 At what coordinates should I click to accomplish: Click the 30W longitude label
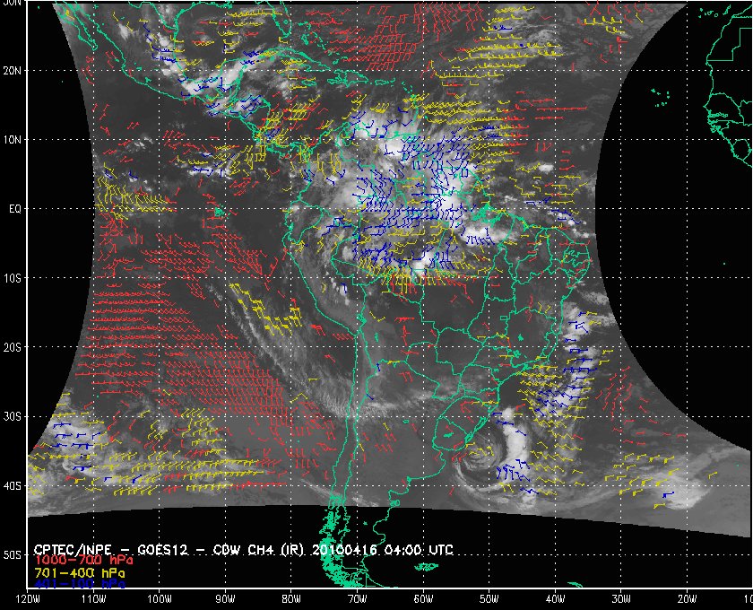(x=621, y=599)
